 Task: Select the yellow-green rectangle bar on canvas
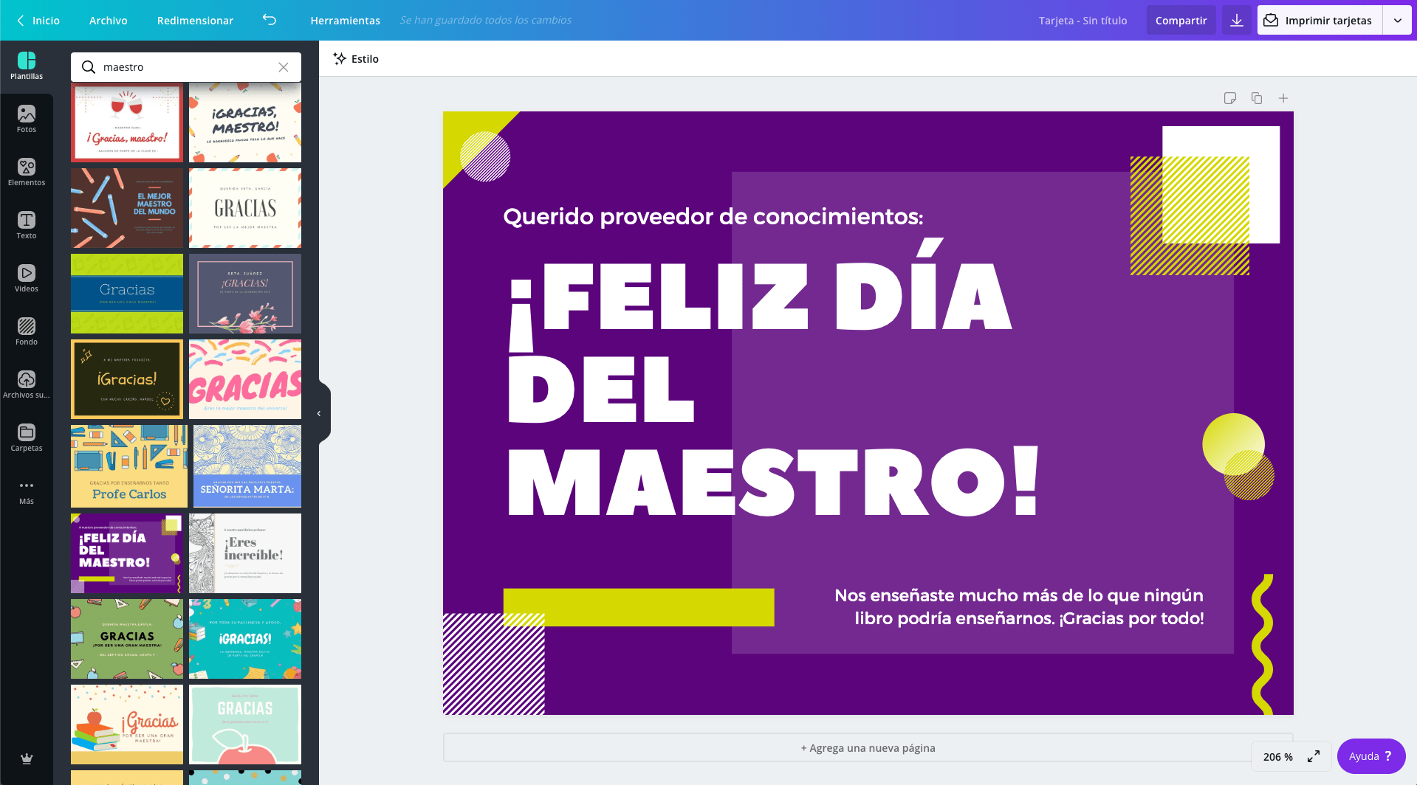click(639, 607)
